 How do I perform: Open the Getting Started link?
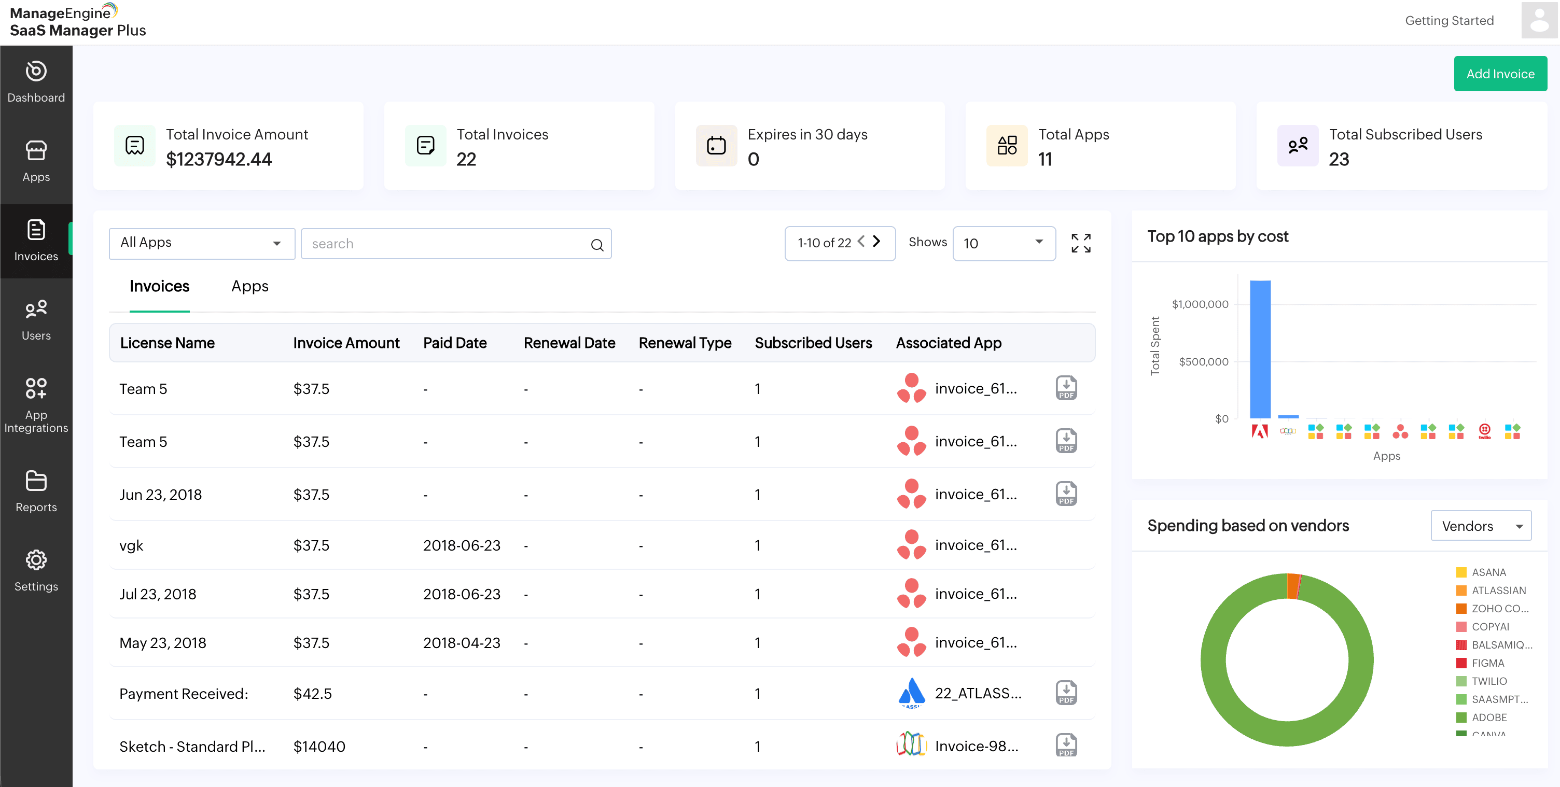1449,21
